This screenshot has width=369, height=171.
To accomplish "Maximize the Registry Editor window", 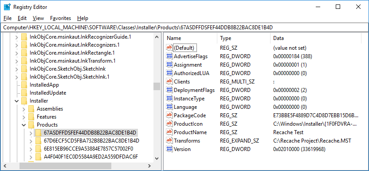I will click(338, 7).
